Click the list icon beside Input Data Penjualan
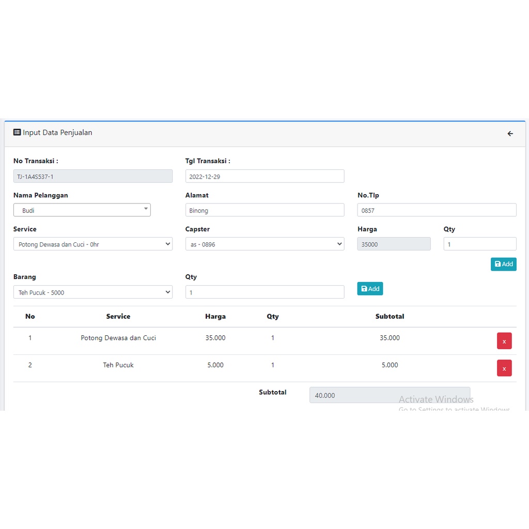529x529 pixels. point(17,132)
